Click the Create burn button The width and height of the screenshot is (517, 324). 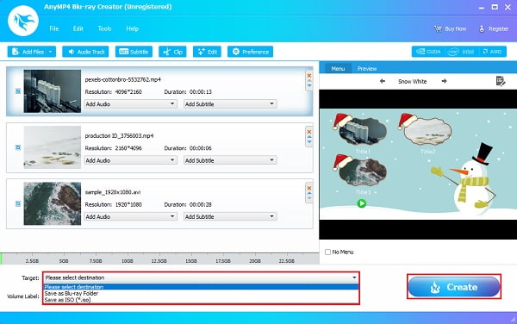454,287
